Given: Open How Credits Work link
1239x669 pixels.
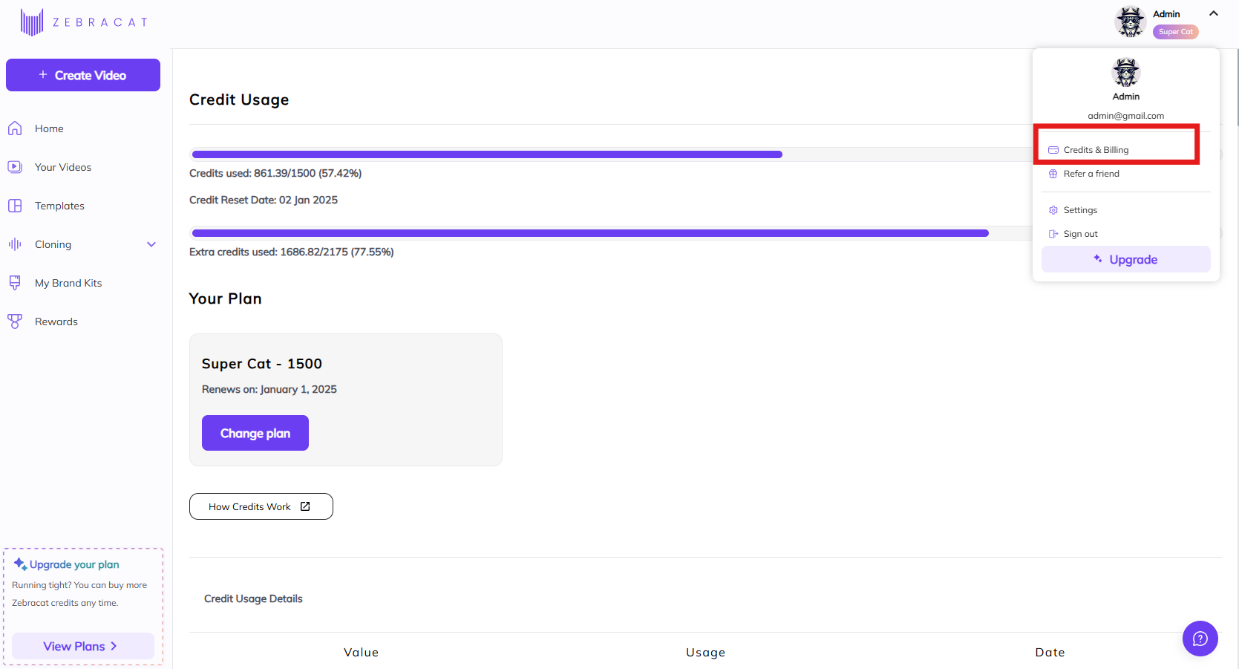Looking at the screenshot, I should coord(261,506).
